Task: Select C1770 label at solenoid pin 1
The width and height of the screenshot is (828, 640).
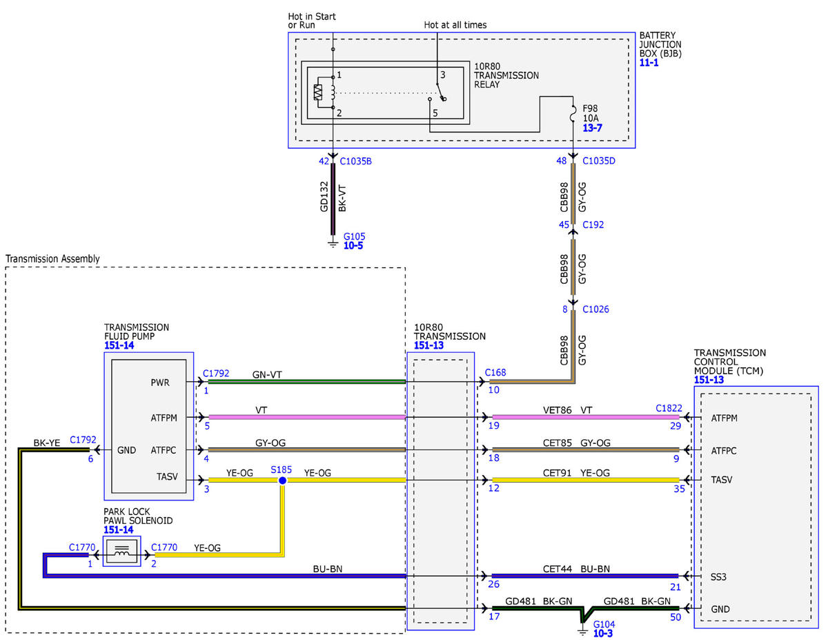Action: [x=81, y=547]
